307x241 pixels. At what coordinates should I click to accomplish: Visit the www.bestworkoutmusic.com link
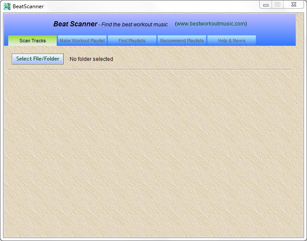(211, 24)
